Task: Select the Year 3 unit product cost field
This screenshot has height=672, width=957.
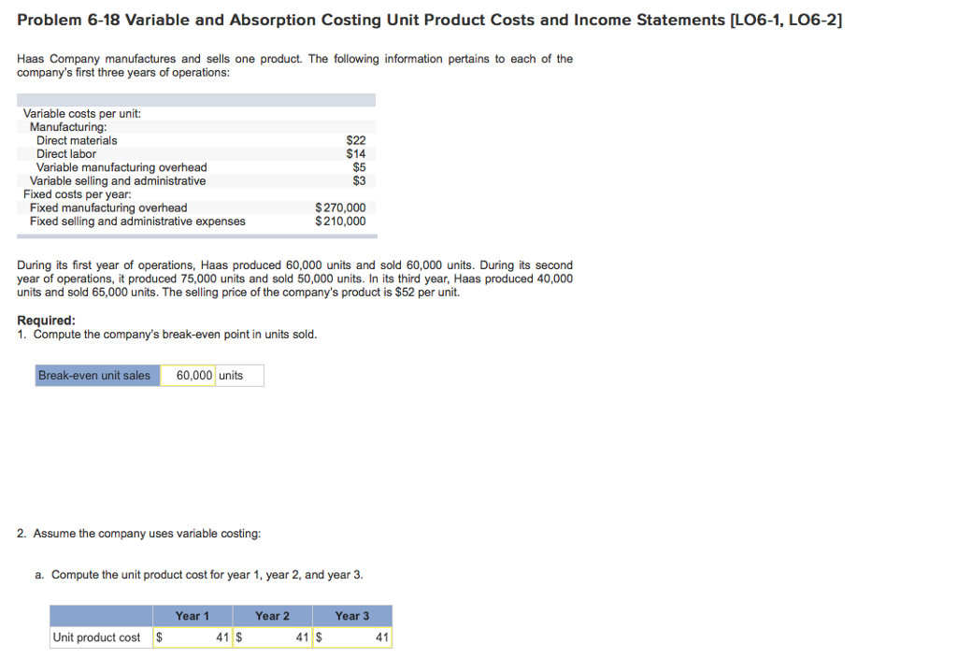Action: point(351,636)
